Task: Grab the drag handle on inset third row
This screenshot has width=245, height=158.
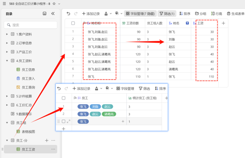Action: [59, 121]
